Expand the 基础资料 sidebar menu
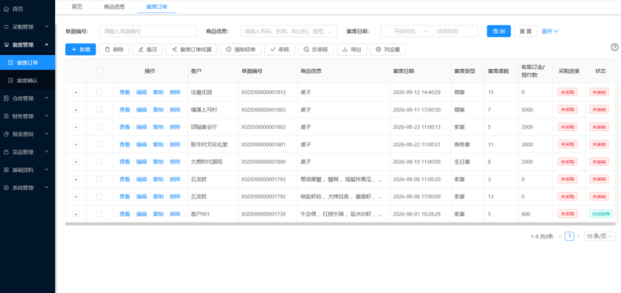Screen dimensions: 621x293 27,170
